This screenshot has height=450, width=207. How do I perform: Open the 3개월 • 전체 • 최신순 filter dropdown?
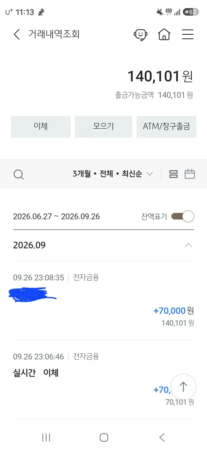[113, 174]
